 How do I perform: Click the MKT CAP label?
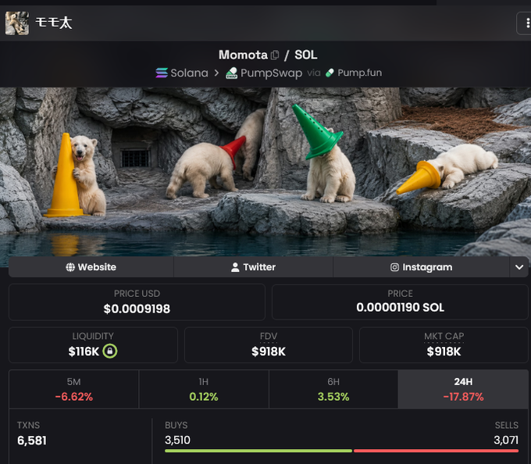pyautogui.click(x=444, y=337)
